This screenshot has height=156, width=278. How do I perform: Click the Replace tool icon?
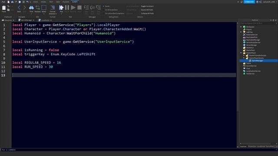tap(38, 8)
